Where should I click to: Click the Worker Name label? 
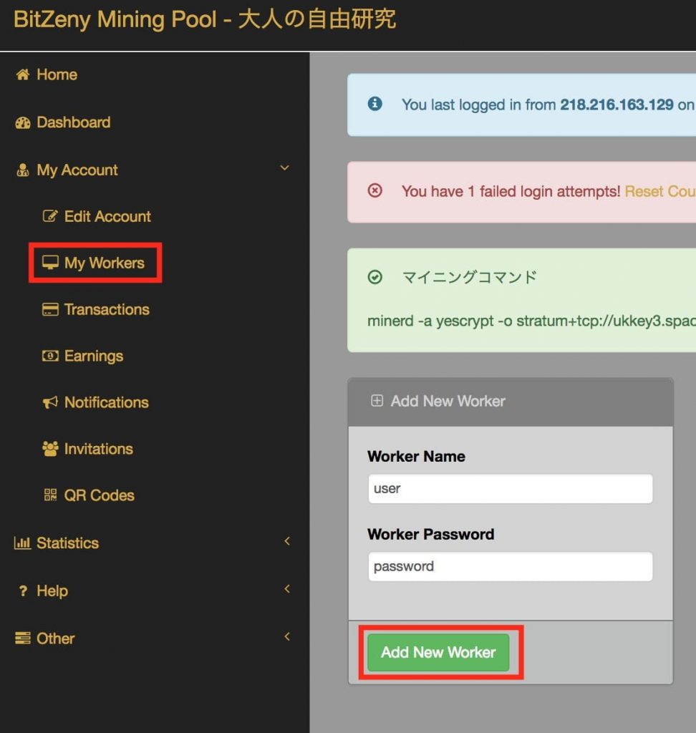pyautogui.click(x=416, y=456)
